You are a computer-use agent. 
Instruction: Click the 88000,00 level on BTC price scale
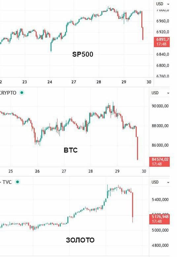[x=160, y=126]
